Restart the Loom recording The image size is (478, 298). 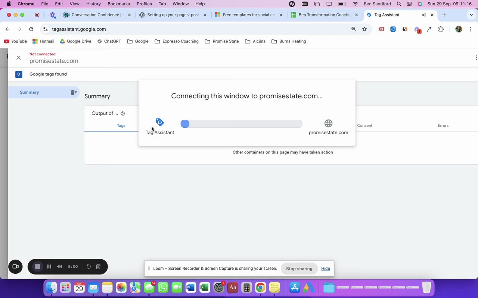point(89,266)
